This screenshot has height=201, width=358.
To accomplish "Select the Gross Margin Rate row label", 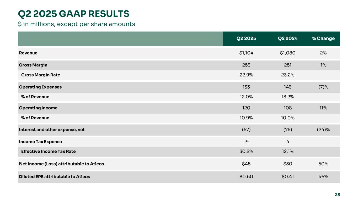I will [x=41, y=75].
